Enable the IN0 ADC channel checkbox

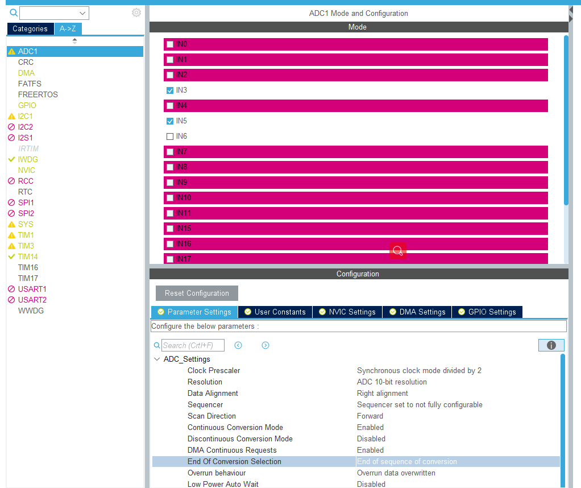pos(169,44)
